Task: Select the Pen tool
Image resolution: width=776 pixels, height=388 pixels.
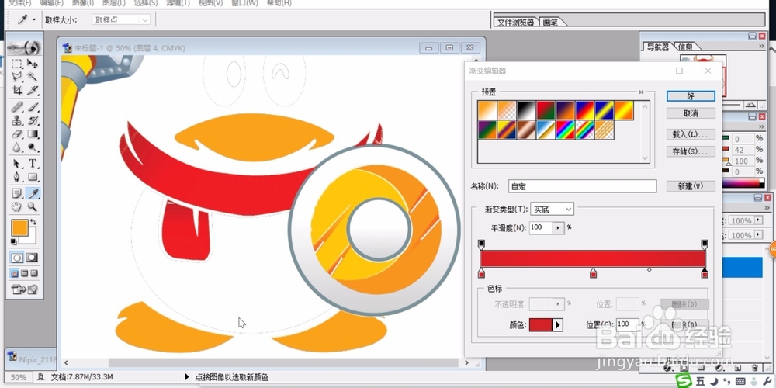Action: pyautogui.click(x=17, y=177)
